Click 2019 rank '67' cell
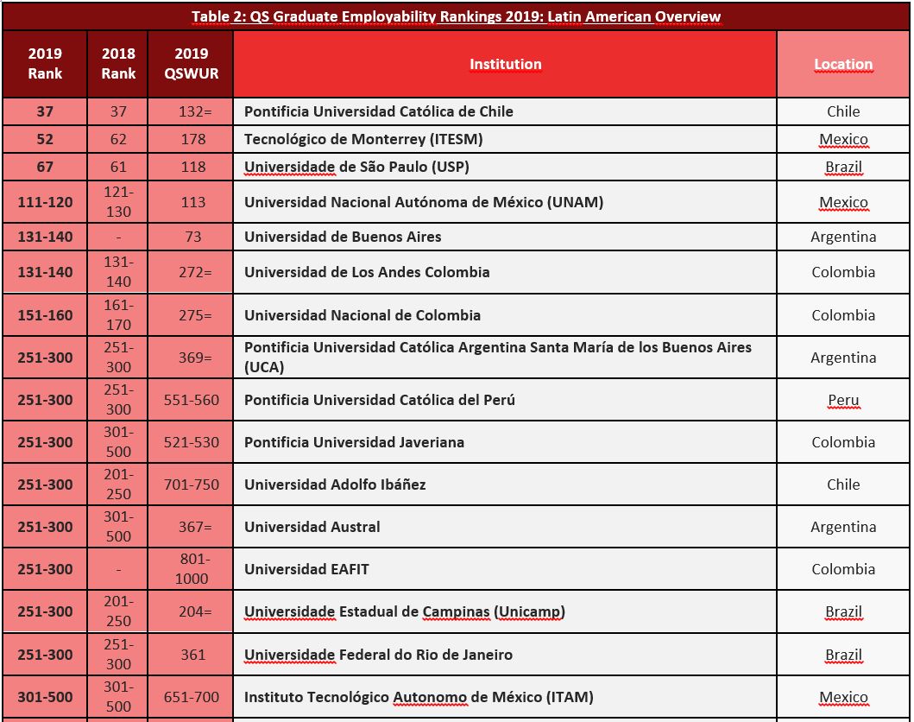Image resolution: width=914 pixels, height=722 pixels. pos(45,167)
